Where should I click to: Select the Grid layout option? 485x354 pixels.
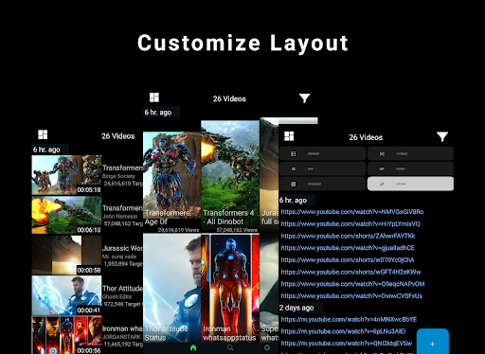coord(322,168)
